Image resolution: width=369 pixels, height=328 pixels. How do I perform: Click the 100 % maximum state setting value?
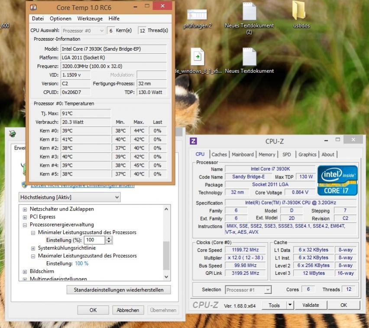[81, 263]
